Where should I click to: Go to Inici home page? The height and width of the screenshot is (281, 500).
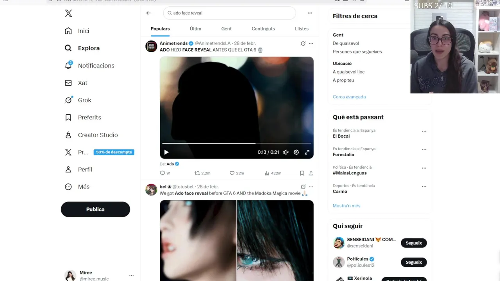tap(77, 31)
